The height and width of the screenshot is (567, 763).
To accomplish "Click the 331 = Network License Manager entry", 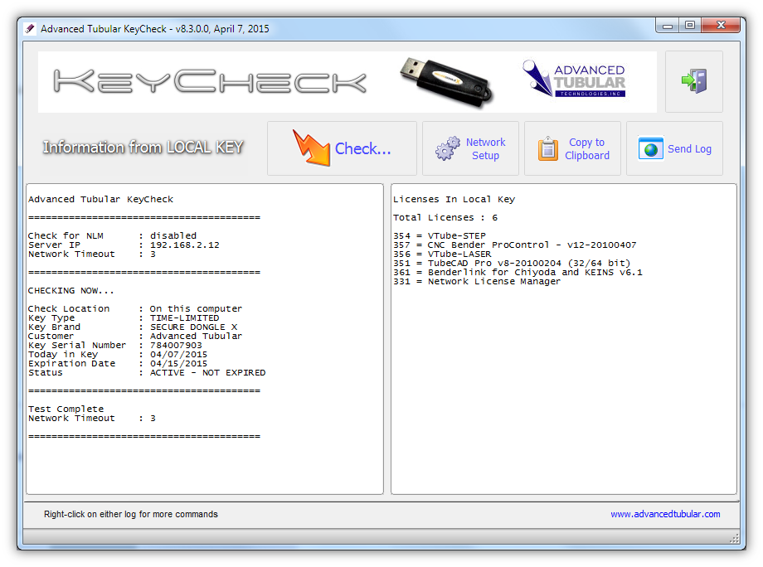I will coord(476,282).
